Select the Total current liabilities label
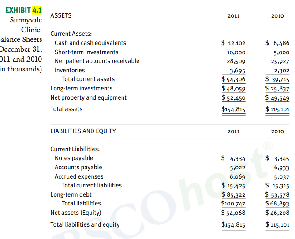295x239 pixels. pyautogui.click(x=92, y=185)
